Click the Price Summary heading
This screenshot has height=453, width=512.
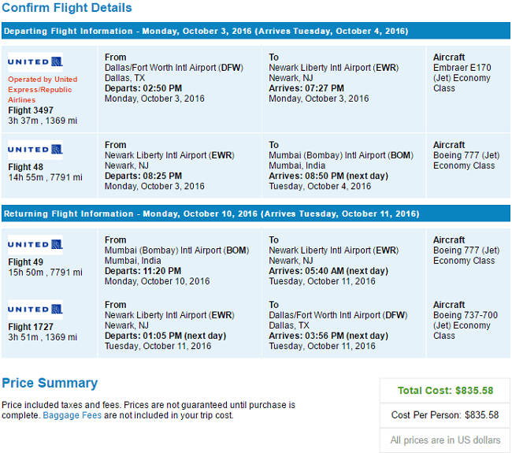[50, 383]
